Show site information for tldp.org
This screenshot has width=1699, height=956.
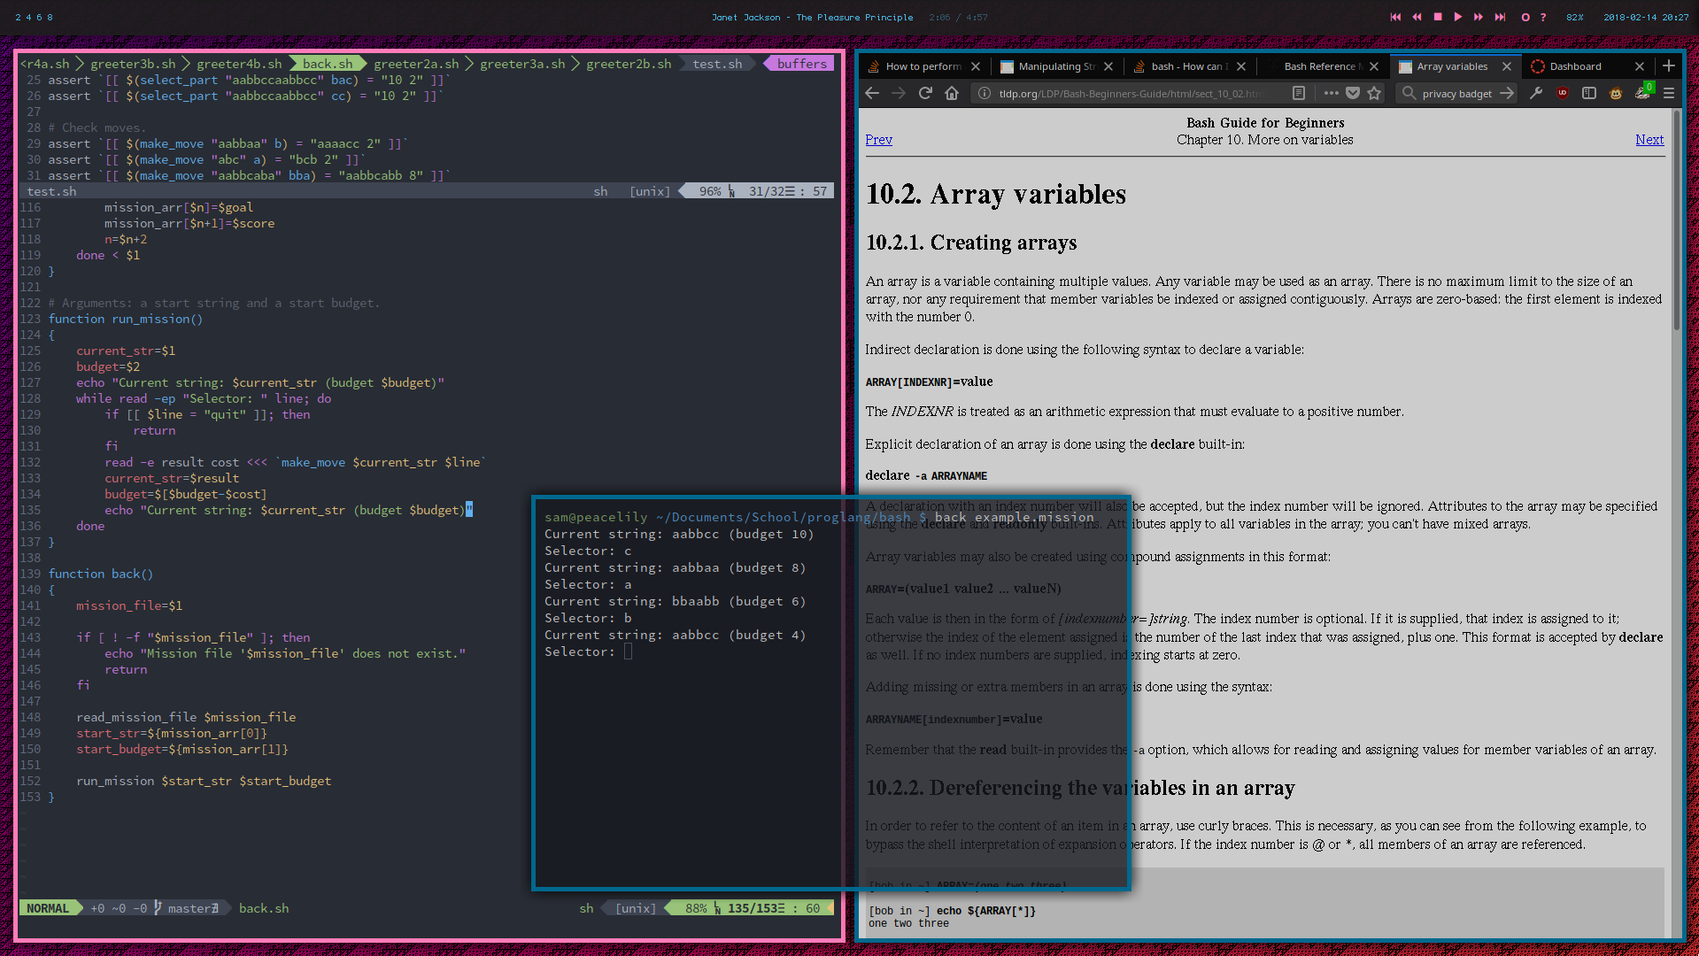pyautogui.click(x=984, y=93)
